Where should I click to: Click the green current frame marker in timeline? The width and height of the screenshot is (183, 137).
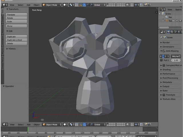[x=28, y=129]
